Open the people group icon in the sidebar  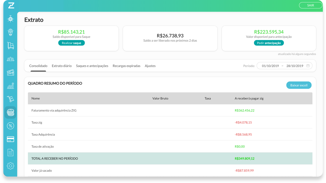click(10, 59)
